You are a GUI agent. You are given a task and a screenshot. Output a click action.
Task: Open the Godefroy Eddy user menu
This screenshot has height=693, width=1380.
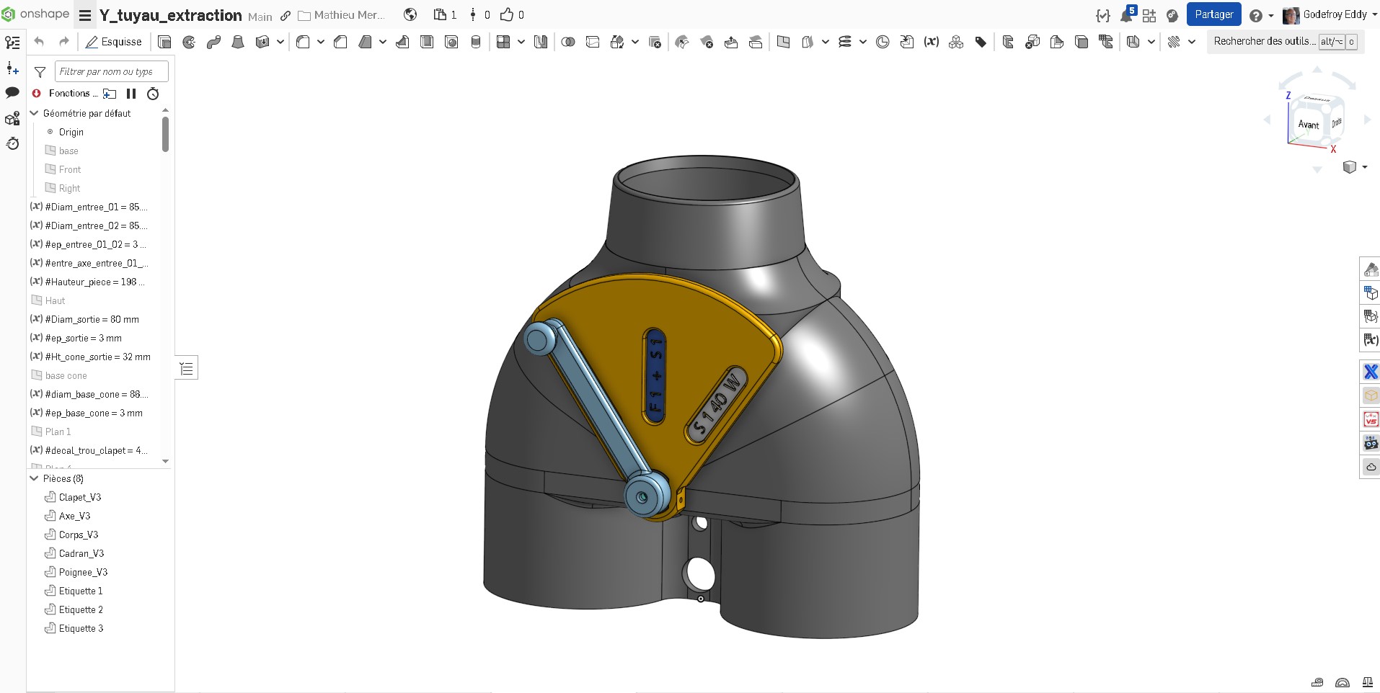coord(1330,14)
